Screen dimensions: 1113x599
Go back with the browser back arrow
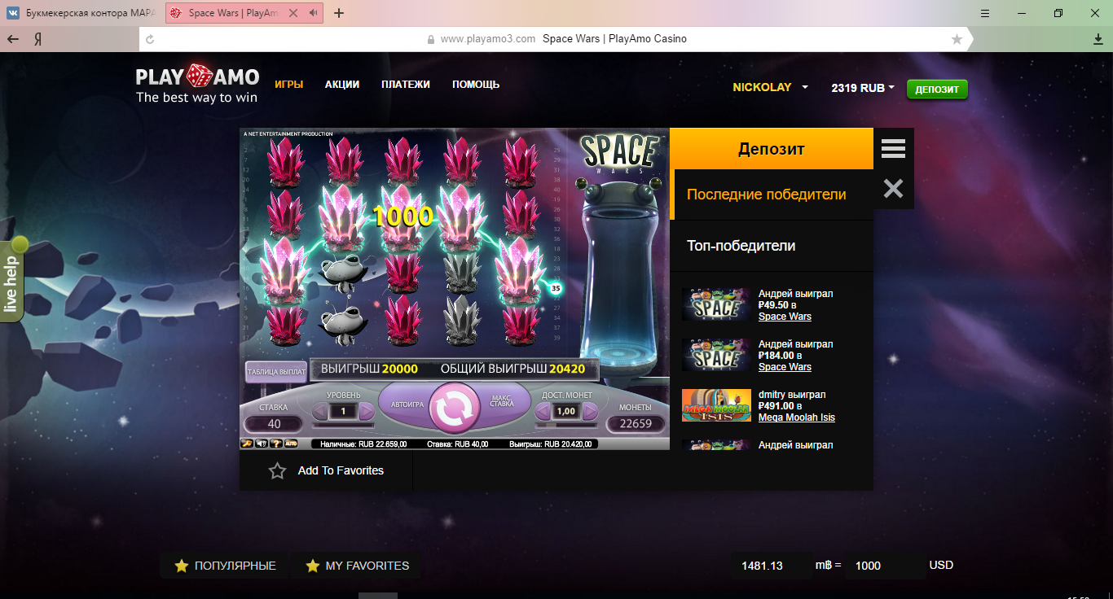13,39
